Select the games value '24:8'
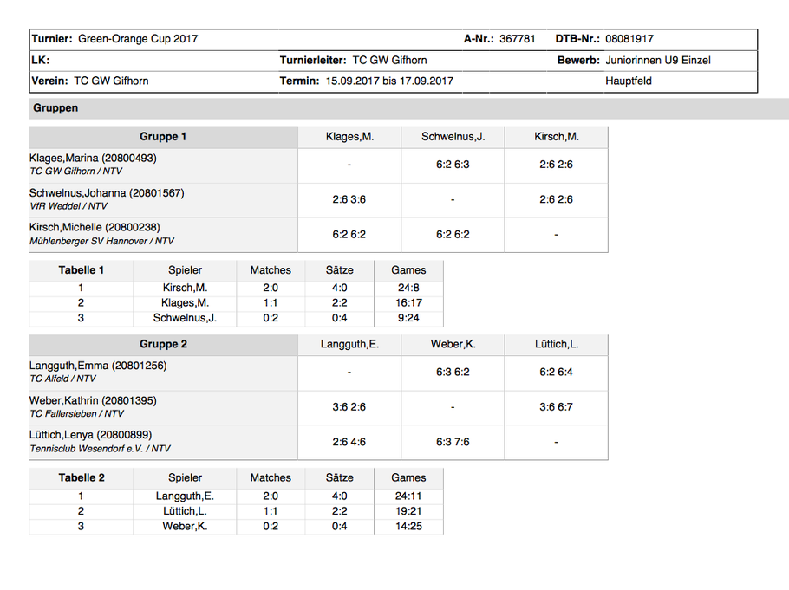The height and width of the screenshot is (590, 789). click(408, 288)
